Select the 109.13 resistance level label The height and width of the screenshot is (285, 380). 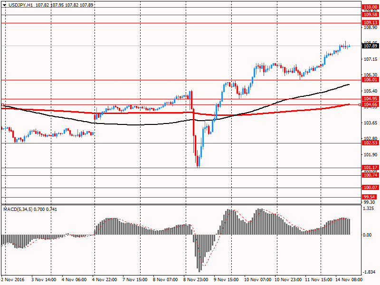370,23
